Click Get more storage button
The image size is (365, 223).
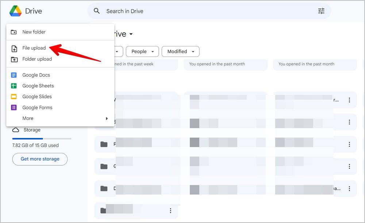tap(40, 159)
